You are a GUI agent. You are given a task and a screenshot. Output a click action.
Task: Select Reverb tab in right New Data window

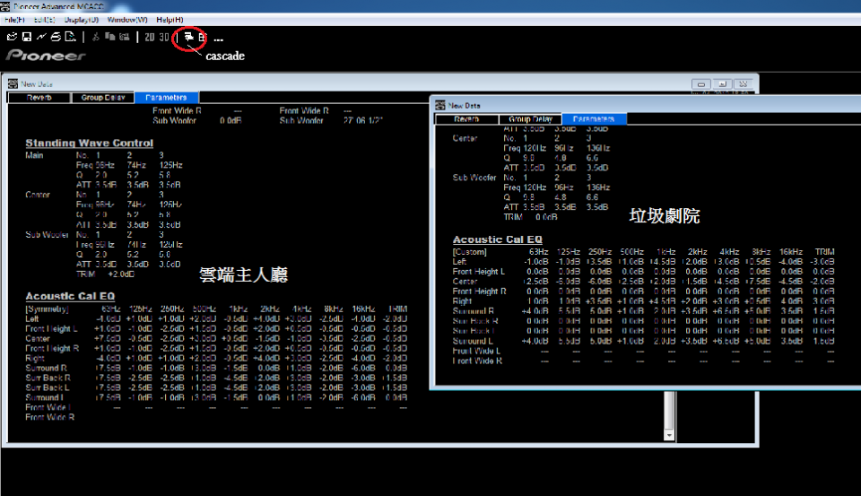tap(466, 118)
